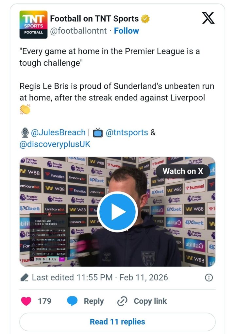Open the Football on TNT Sports profile name
Image resolution: width=235 pixels, height=334 pixels.
pos(94,19)
